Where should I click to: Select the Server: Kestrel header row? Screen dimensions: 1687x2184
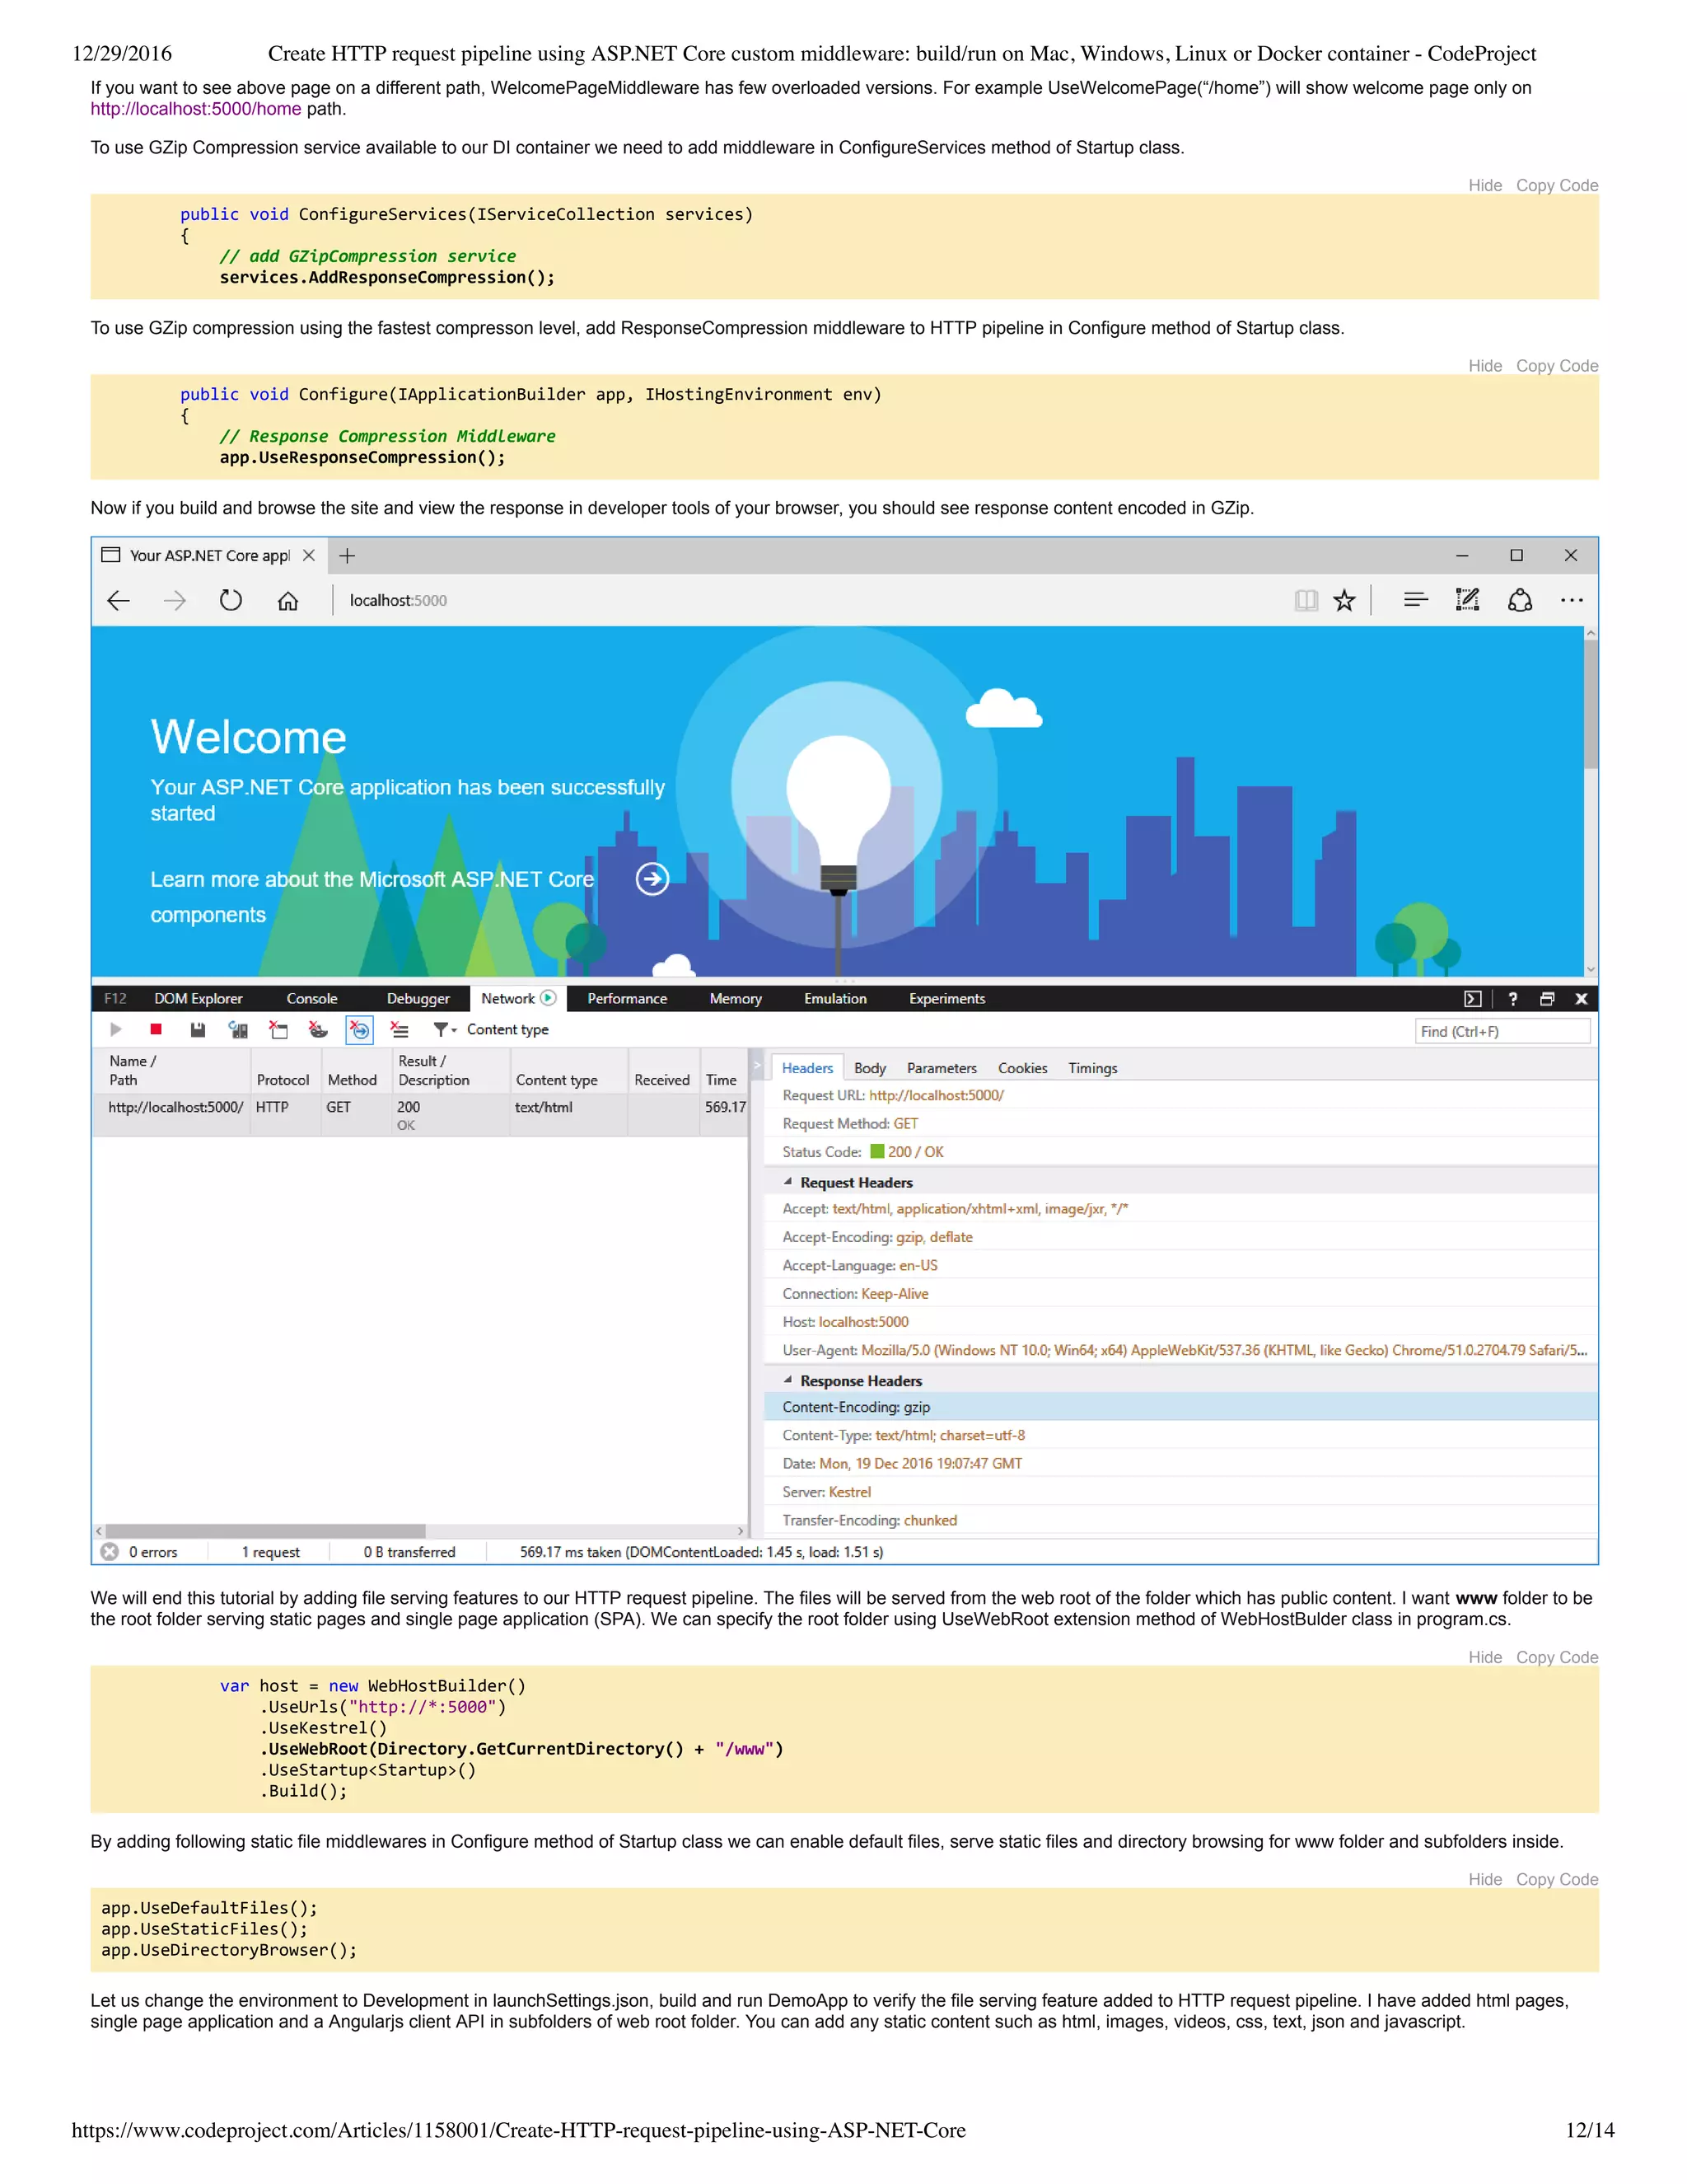[1180, 1491]
